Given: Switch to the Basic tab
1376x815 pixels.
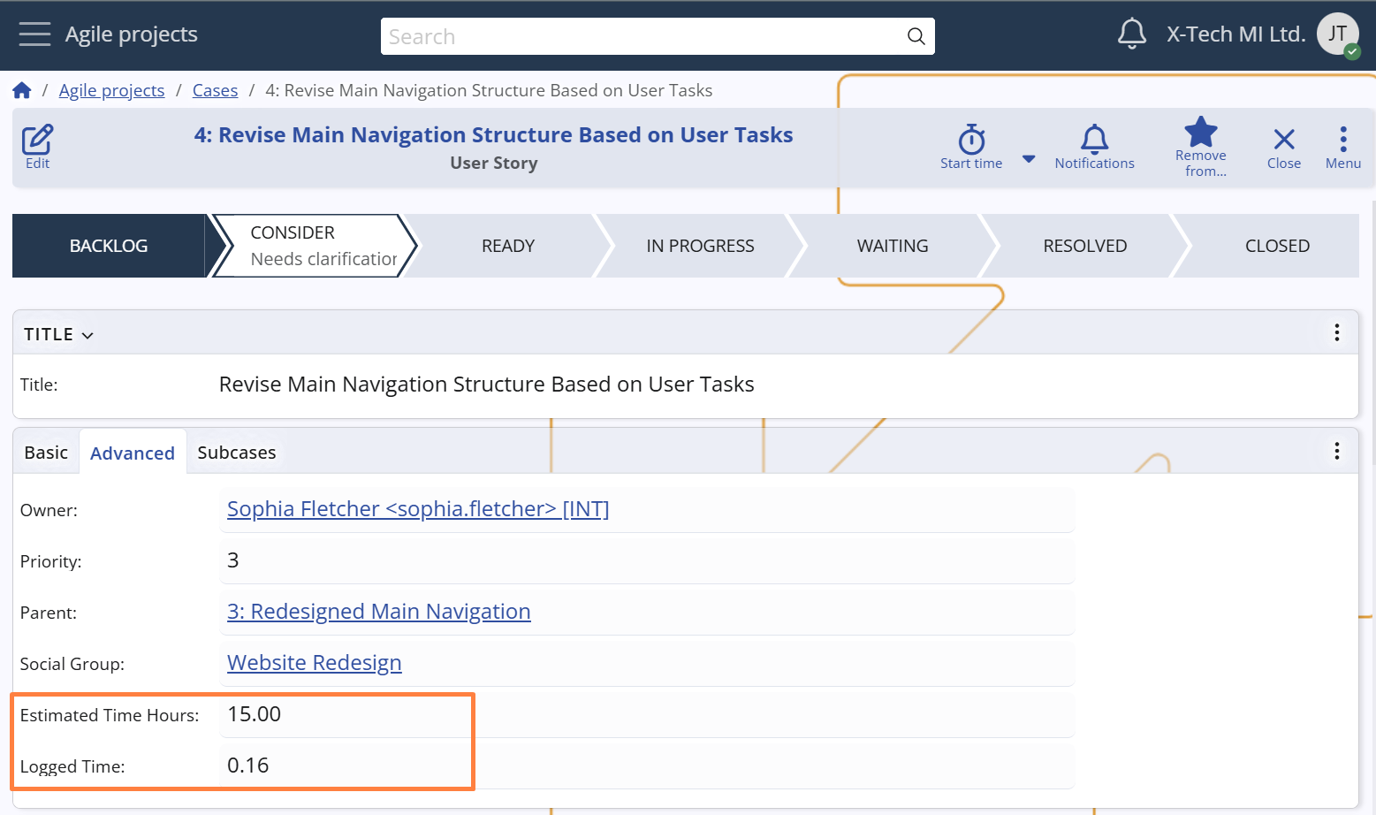Looking at the screenshot, I should coord(46,453).
